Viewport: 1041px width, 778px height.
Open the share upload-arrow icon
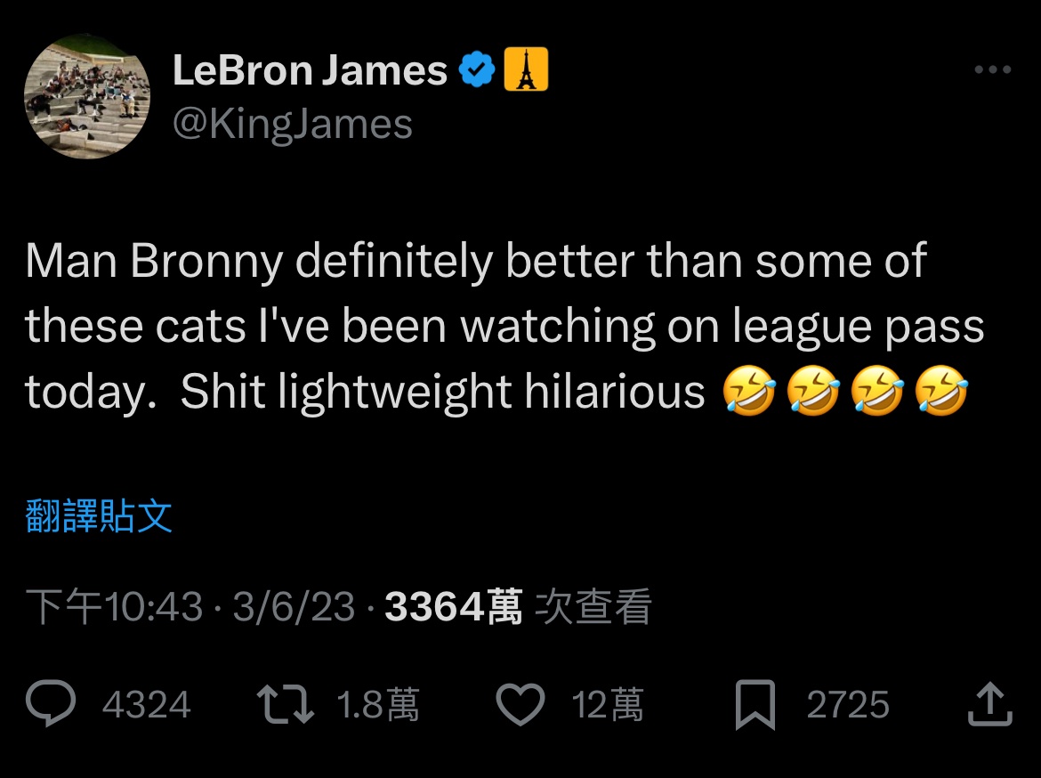989,705
